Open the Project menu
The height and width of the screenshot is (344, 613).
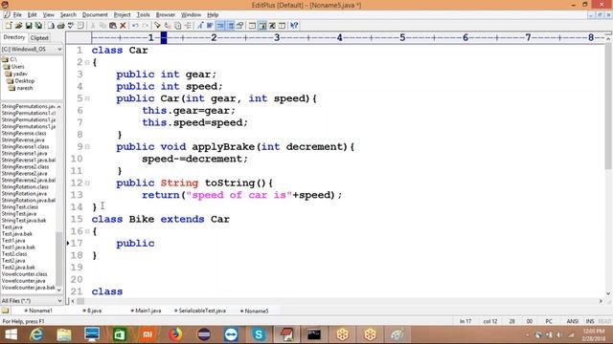click(x=122, y=15)
